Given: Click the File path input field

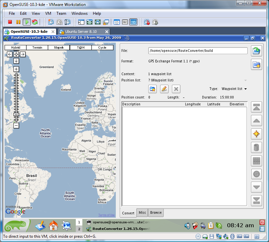Looking at the screenshot, I should 198,51.
